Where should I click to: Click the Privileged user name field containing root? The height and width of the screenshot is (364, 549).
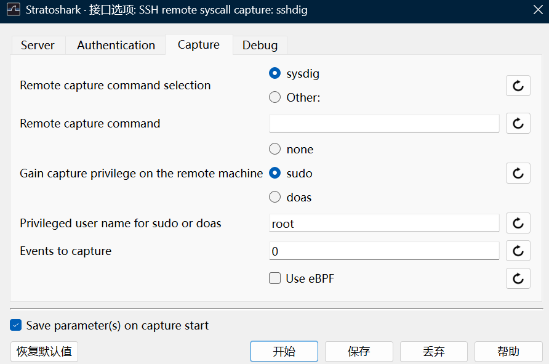pyautogui.click(x=384, y=223)
